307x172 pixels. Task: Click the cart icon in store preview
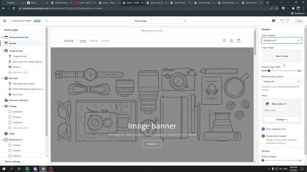coord(238,41)
